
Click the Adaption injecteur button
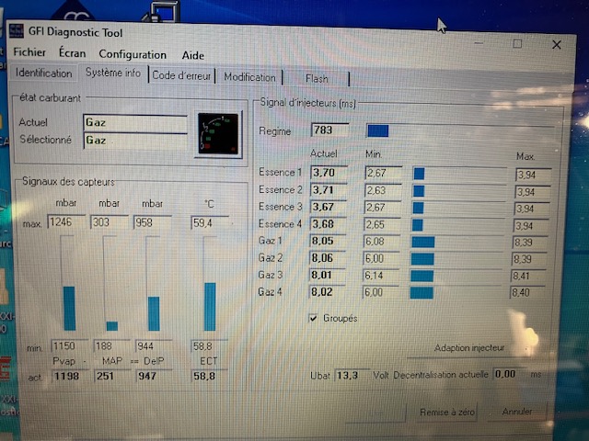[x=468, y=348]
